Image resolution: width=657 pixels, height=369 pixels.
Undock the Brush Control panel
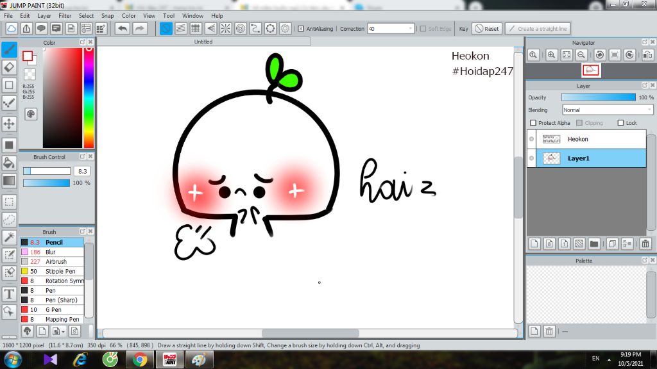(x=82, y=156)
